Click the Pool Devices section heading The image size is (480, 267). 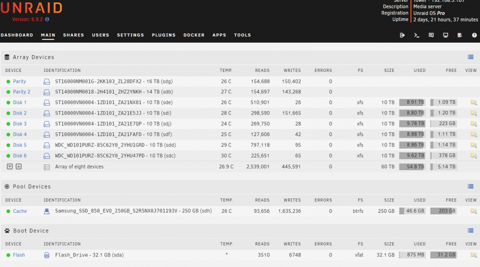coord(32,186)
